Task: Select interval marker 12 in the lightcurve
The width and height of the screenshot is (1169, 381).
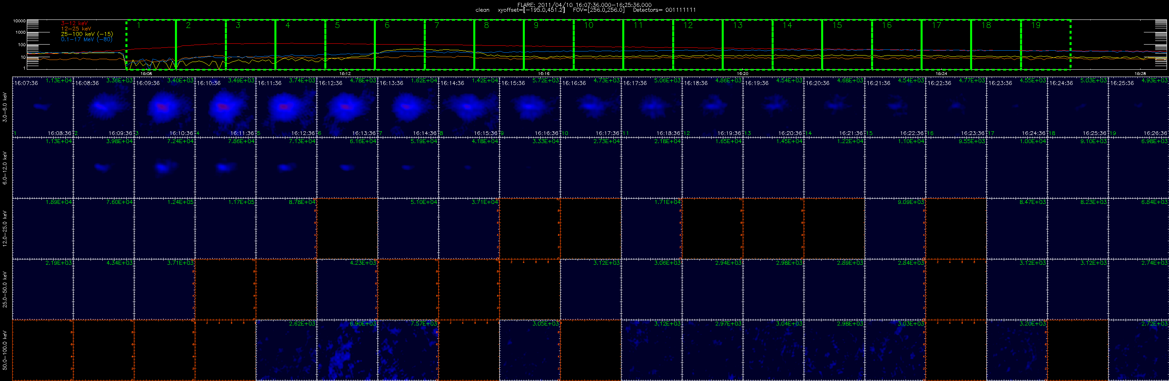Action: click(x=688, y=26)
